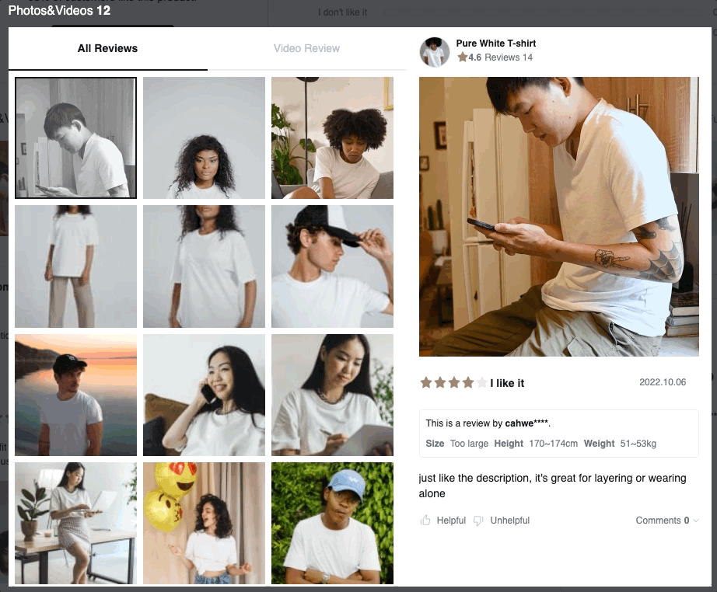
Task: Select thumbnail of man with black cap
Action: click(x=332, y=266)
